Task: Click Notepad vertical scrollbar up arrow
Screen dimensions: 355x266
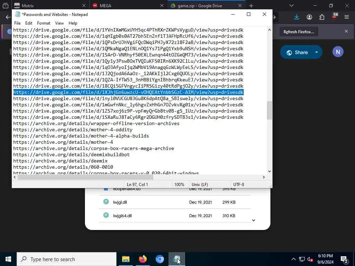Action: (269, 30)
